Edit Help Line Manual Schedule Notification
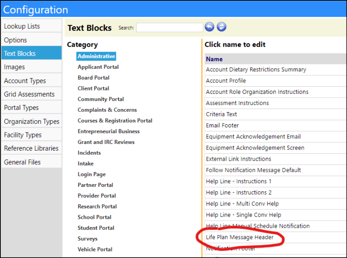This screenshot has width=347, height=258. coord(258,226)
